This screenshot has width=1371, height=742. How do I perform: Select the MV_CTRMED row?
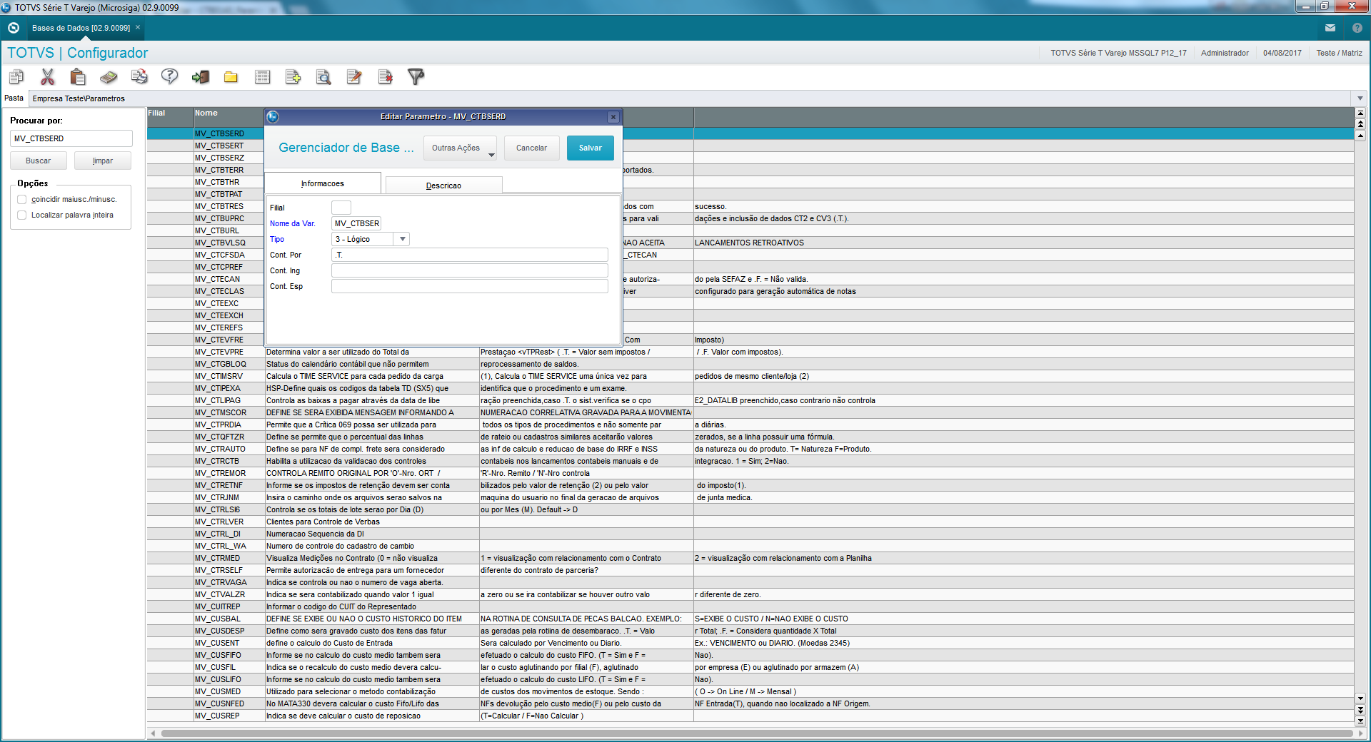(750, 558)
